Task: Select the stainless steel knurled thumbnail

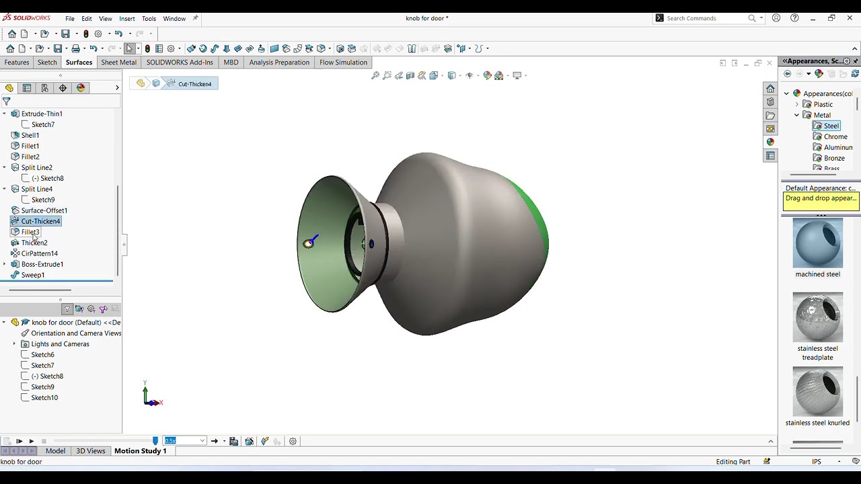Action: 818,392
